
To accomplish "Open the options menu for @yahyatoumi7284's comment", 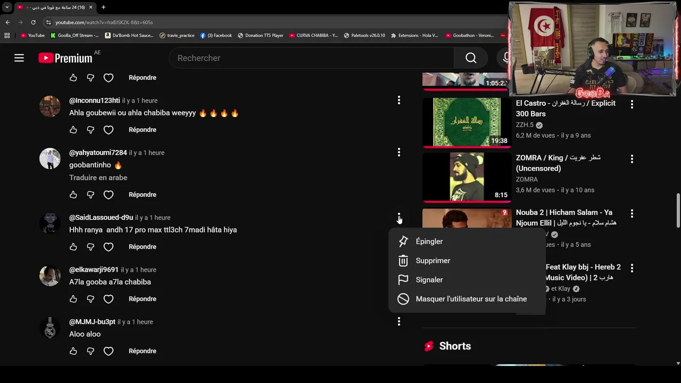I will coord(399,152).
